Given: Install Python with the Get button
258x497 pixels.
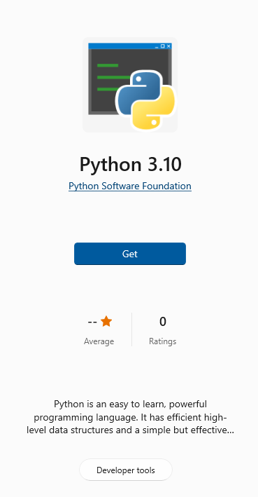Looking at the screenshot, I should pyautogui.click(x=130, y=254).
